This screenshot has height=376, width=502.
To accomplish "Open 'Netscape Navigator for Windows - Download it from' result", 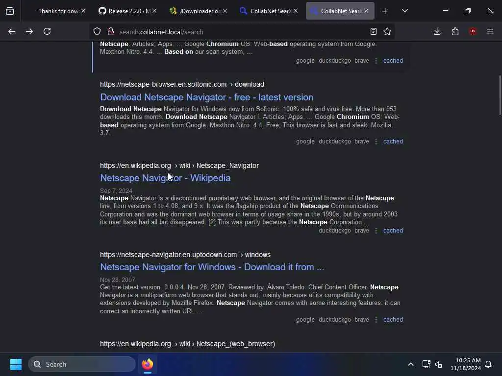I will pos(212,267).
